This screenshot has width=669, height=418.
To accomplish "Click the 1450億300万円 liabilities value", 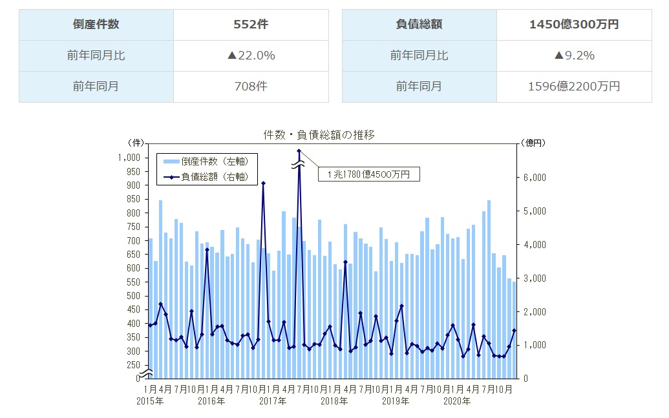I will coord(574,24).
